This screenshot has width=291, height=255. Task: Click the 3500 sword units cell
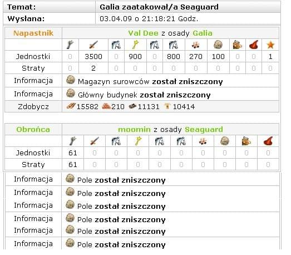click(93, 57)
